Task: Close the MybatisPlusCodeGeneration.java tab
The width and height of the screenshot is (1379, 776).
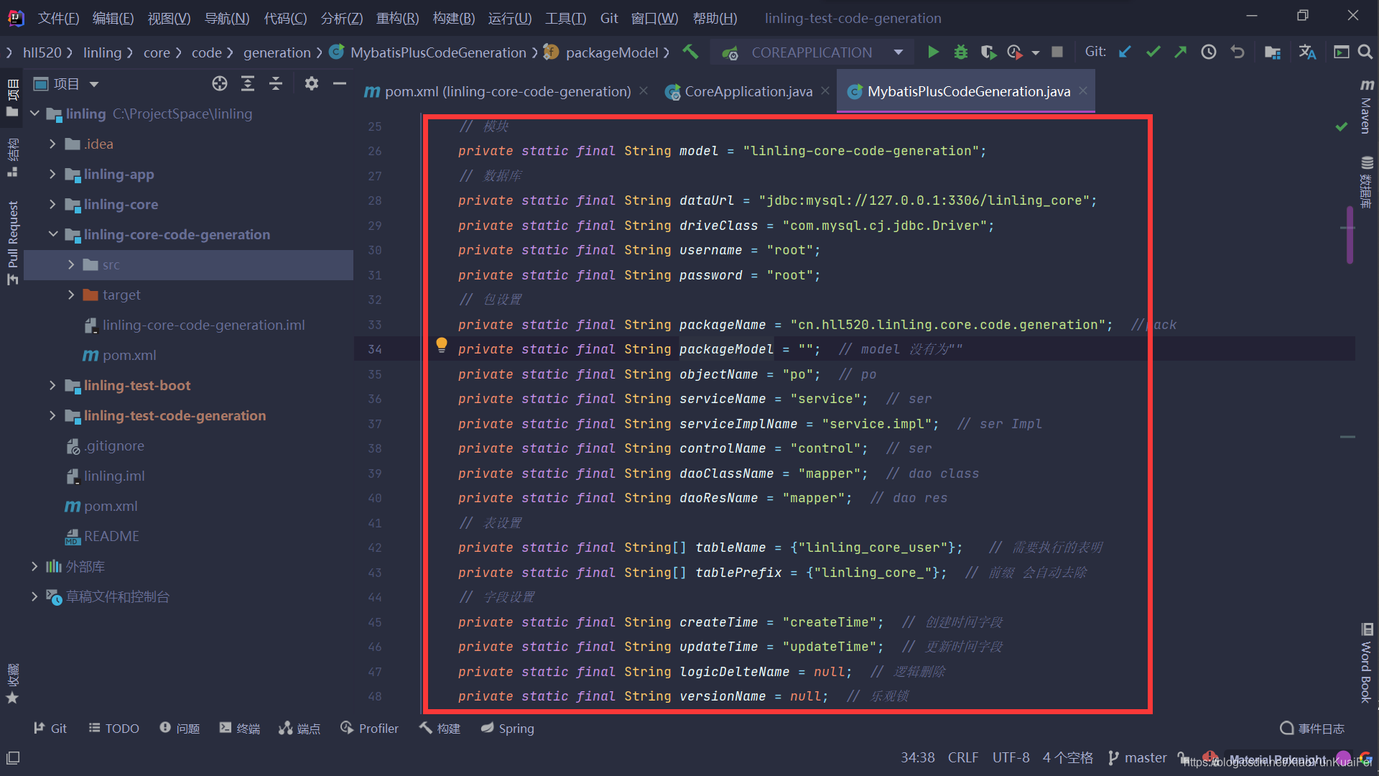Action: point(1083,91)
